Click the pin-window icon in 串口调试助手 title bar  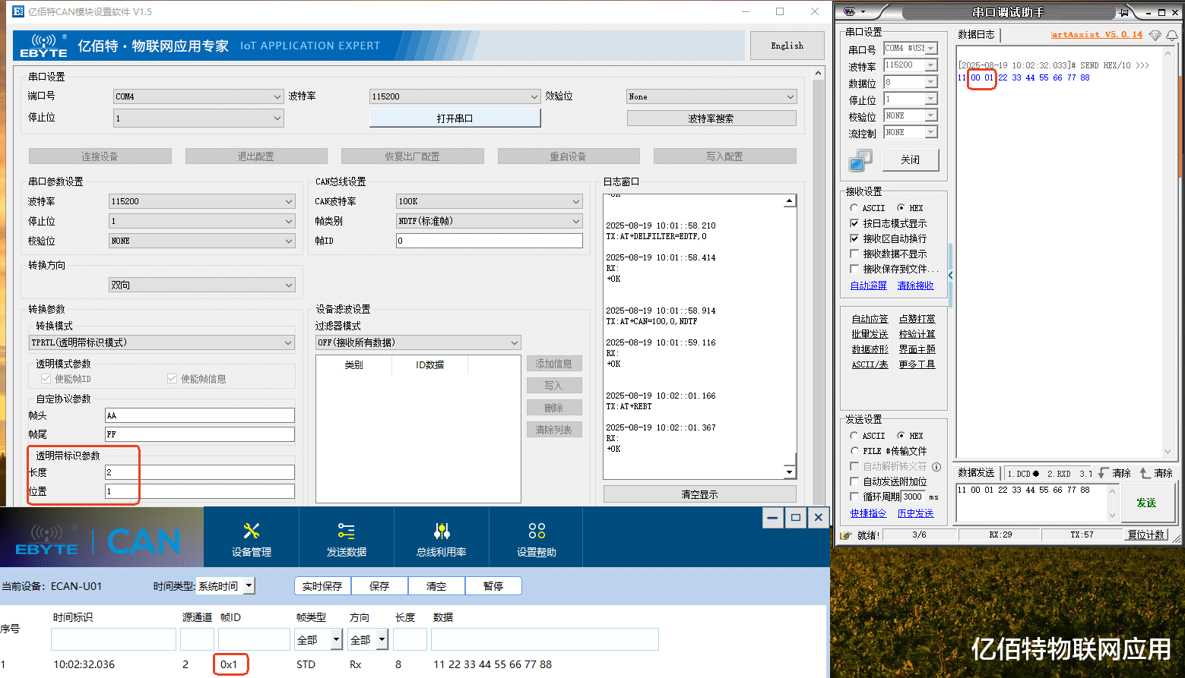(x=1123, y=12)
